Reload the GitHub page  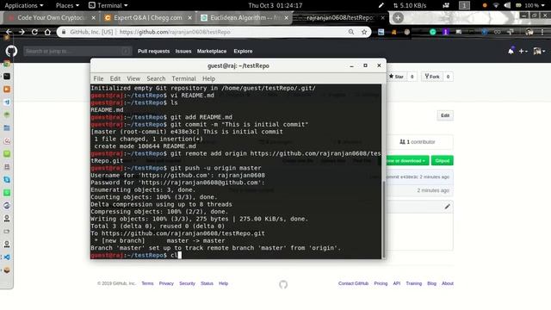34,32
